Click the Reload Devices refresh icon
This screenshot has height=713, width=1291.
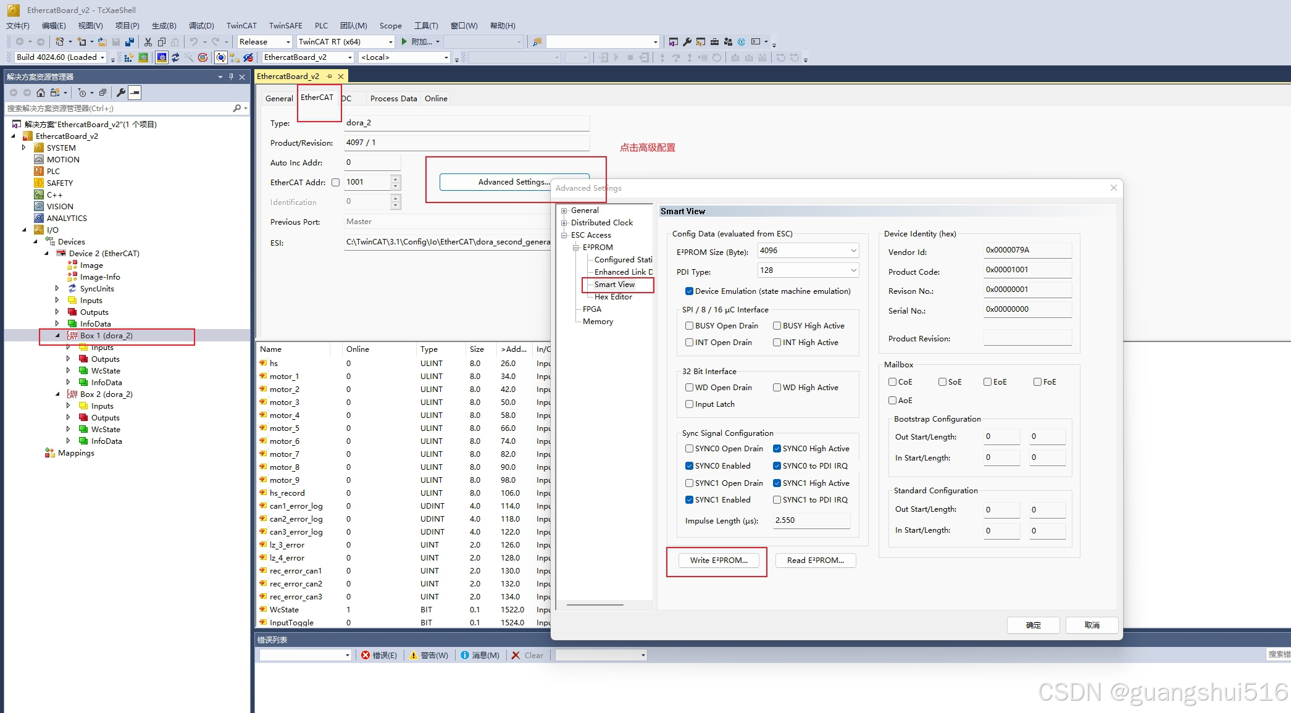point(175,57)
